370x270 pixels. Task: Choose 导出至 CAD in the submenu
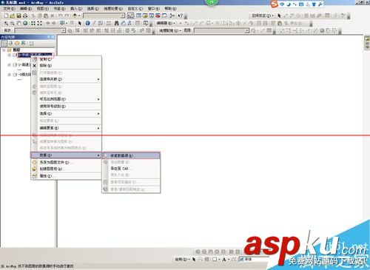[131, 169]
